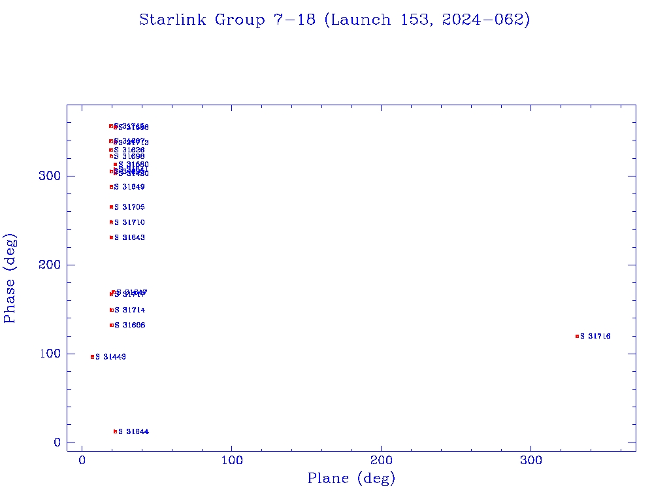Click the "S 31680" satellite label
The height and width of the screenshot is (502, 669).
point(133,165)
